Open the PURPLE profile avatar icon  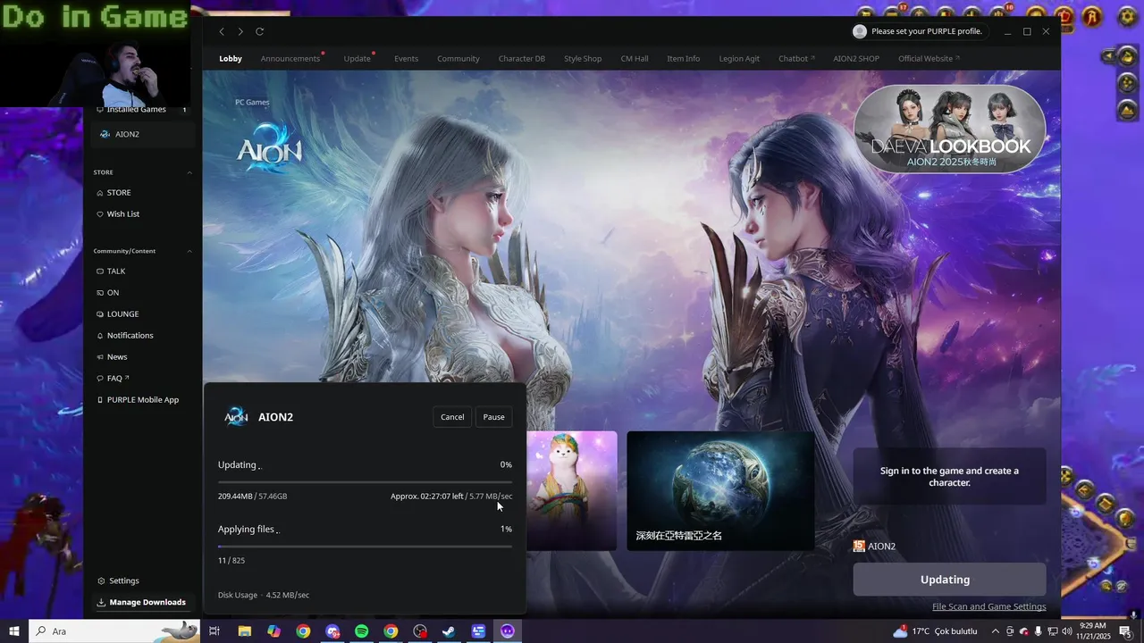[860, 31]
